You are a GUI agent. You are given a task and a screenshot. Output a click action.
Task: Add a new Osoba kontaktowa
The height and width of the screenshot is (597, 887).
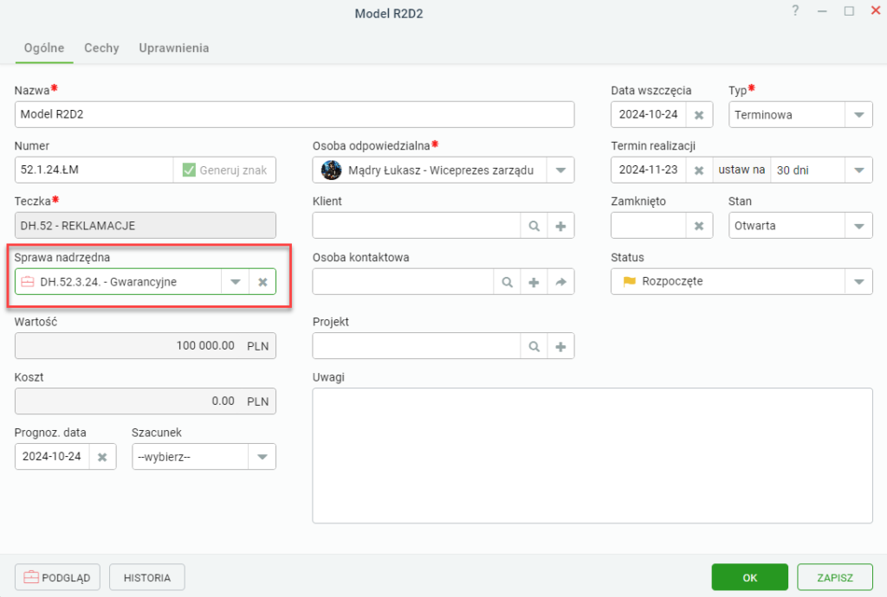coord(534,282)
